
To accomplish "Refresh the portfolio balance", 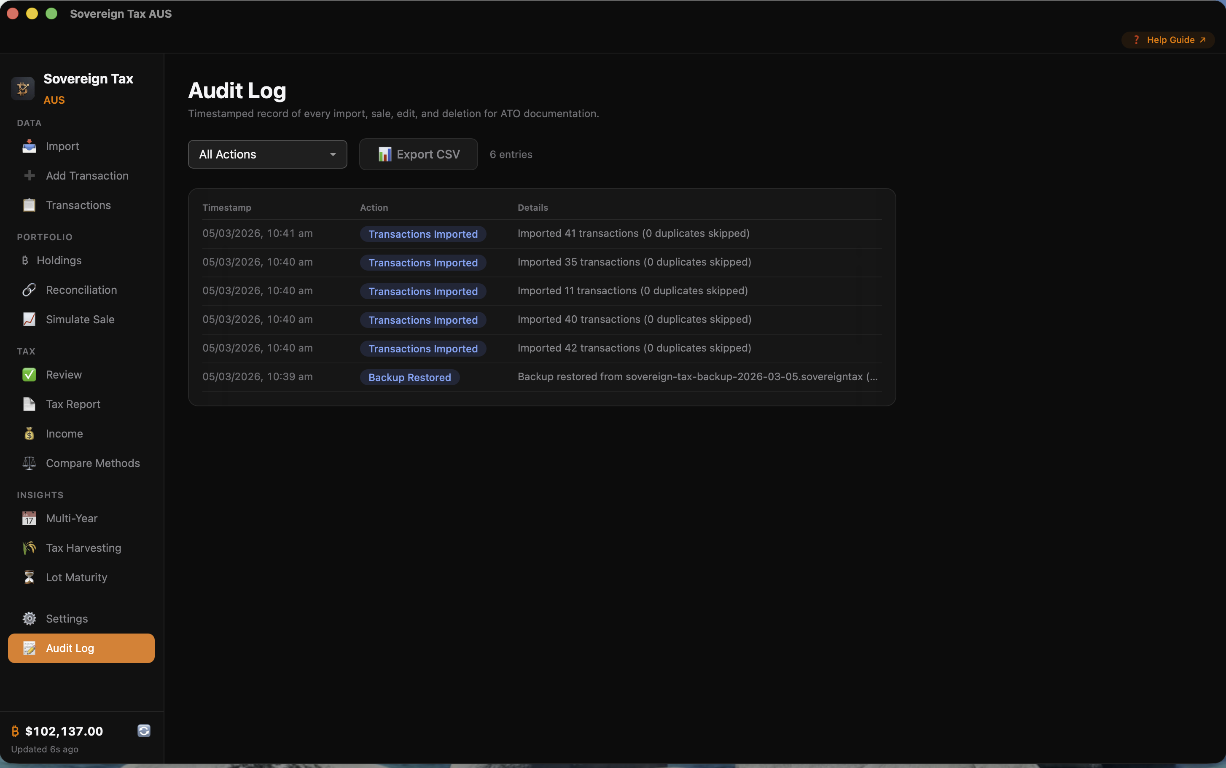I will [144, 730].
